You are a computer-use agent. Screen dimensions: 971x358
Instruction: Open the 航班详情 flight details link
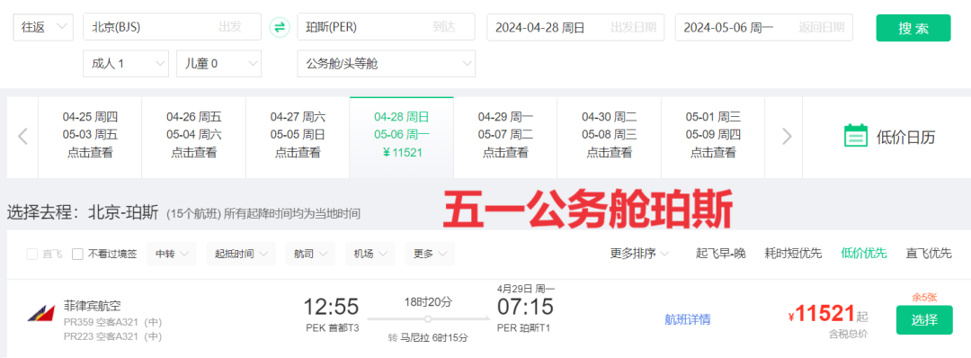[688, 319]
